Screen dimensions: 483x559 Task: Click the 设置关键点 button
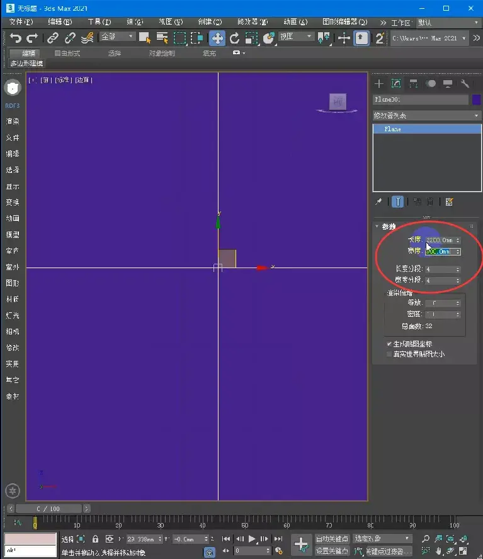pos(332,551)
